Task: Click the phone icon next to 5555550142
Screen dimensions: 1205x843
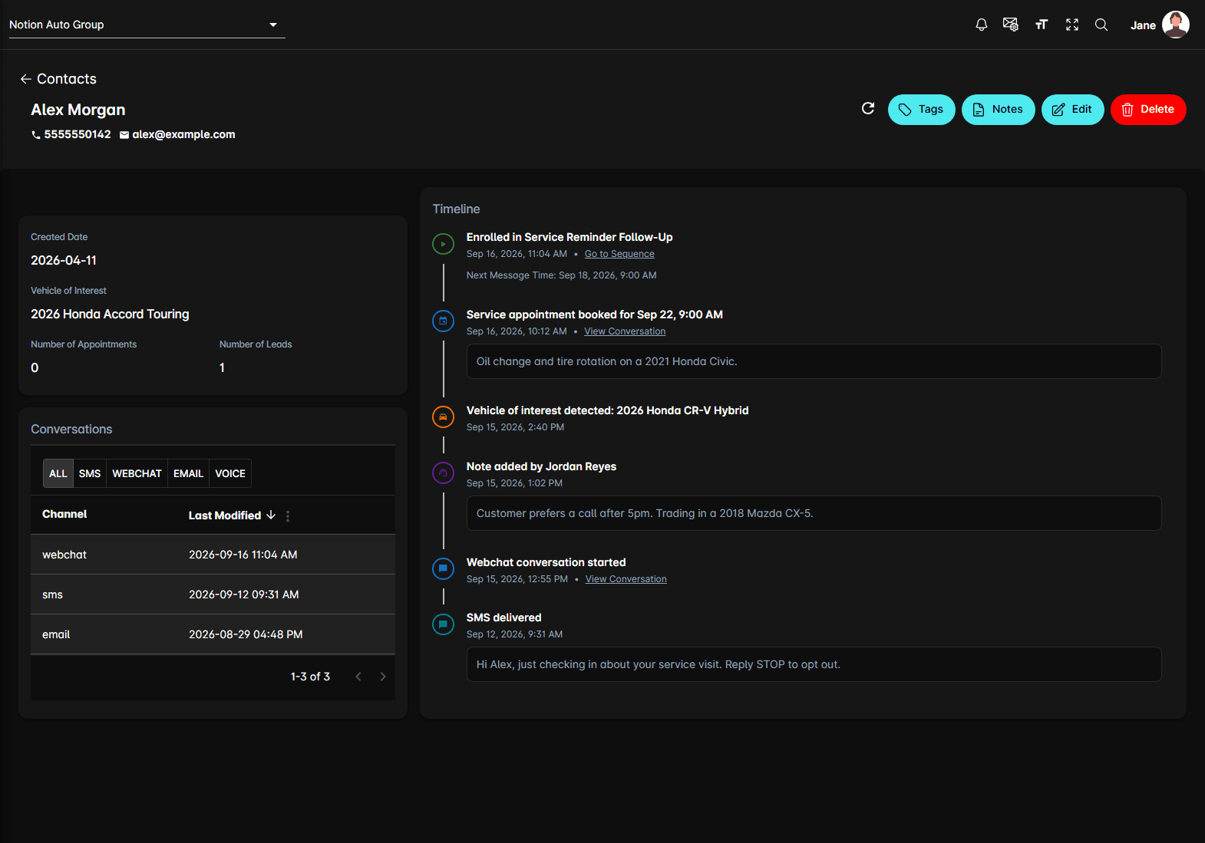Action: click(x=35, y=135)
